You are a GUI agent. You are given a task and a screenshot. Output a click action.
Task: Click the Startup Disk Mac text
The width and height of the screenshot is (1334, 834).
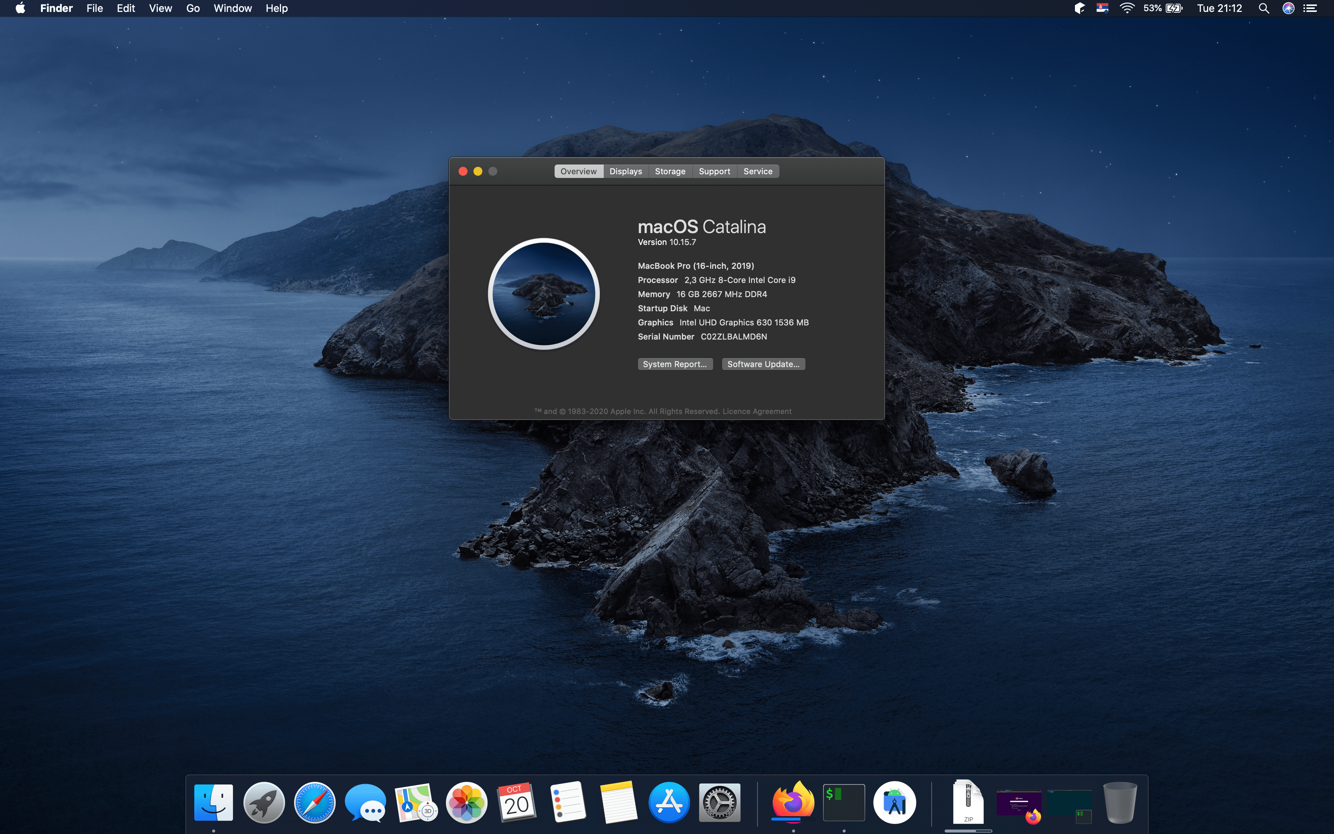tap(674, 308)
